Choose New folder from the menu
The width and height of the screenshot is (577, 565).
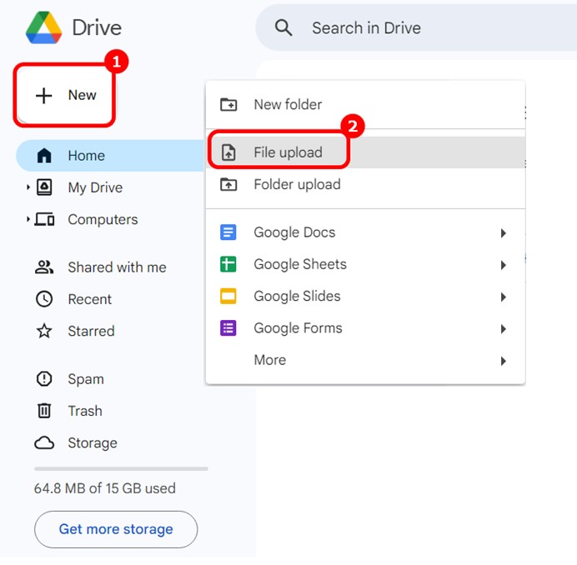point(365,104)
